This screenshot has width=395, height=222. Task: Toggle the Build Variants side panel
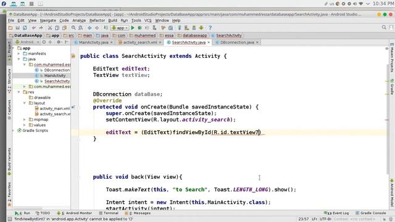click(9, 161)
